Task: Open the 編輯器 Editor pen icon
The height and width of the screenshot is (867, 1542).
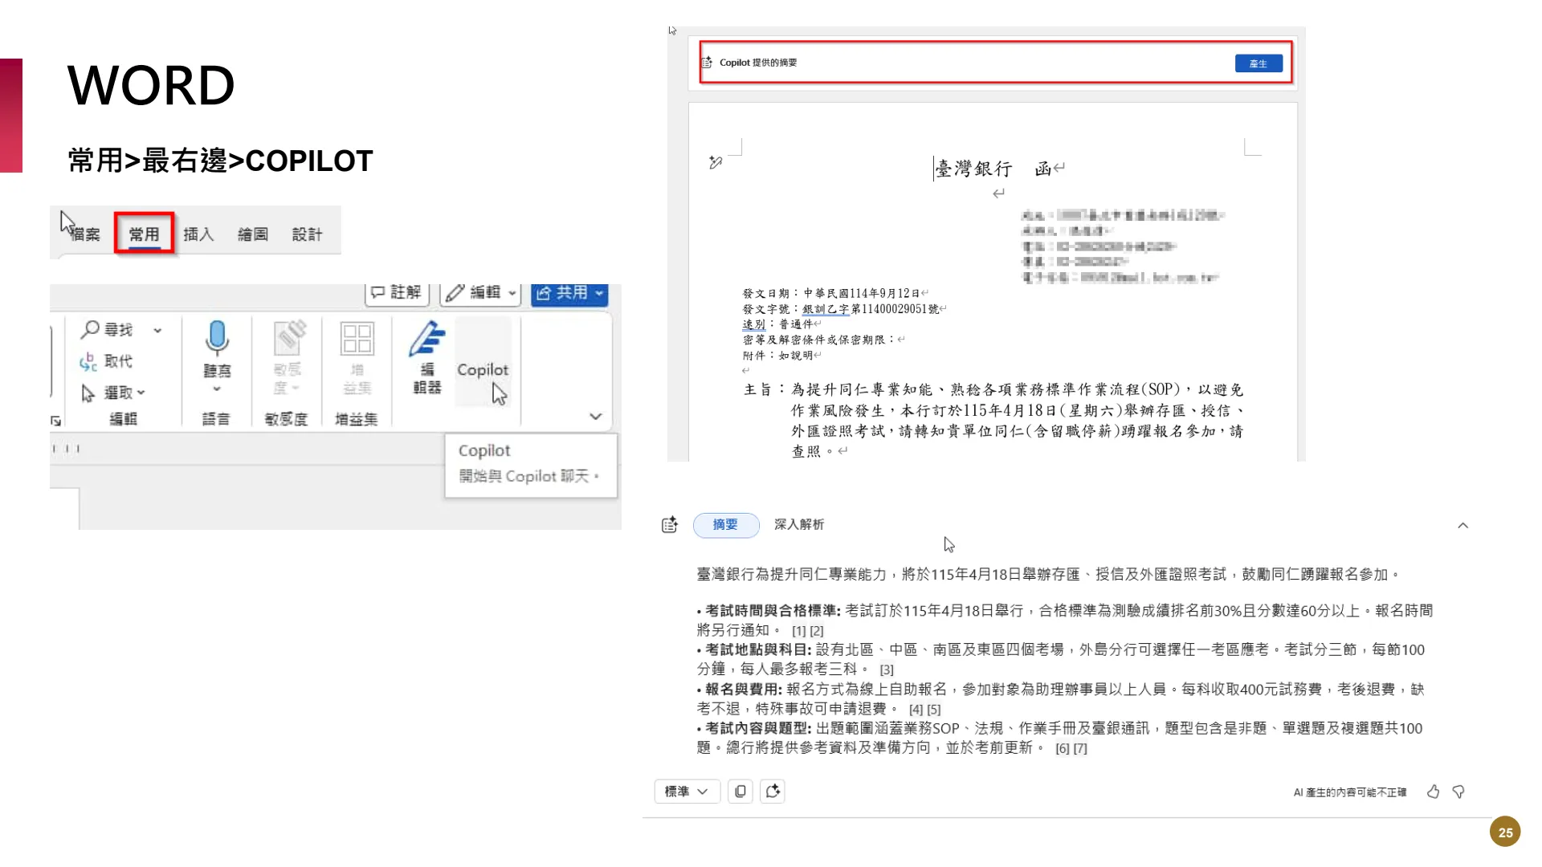Action: click(426, 338)
